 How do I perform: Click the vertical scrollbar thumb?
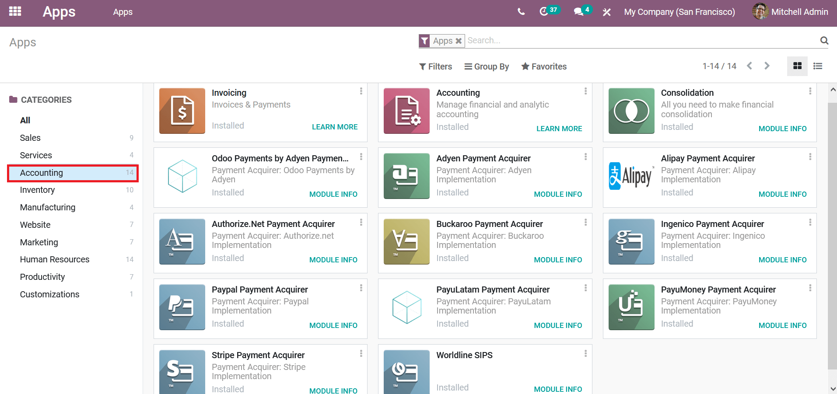(832, 236)
